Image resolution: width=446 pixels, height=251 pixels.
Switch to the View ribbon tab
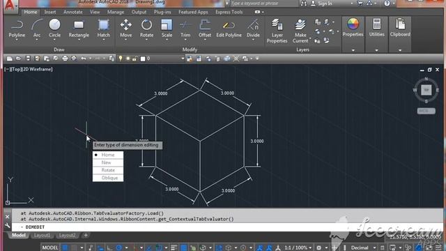point(95,12)
